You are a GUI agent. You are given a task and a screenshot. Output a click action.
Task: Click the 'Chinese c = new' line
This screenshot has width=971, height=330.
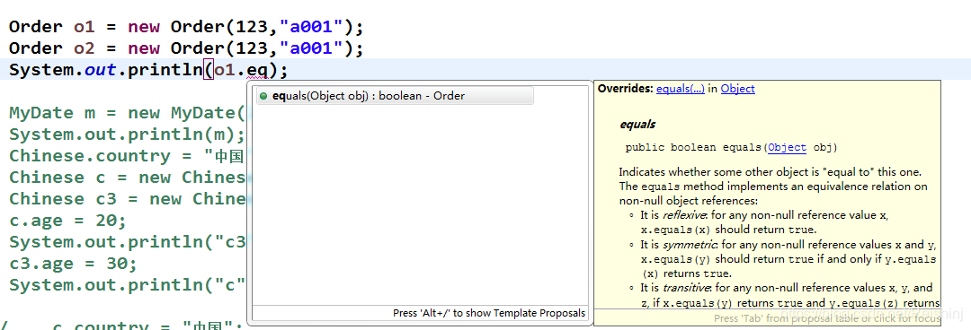click(x=128, y=178)
